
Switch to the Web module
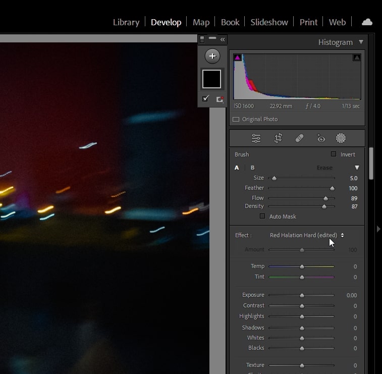pos(337,22)
